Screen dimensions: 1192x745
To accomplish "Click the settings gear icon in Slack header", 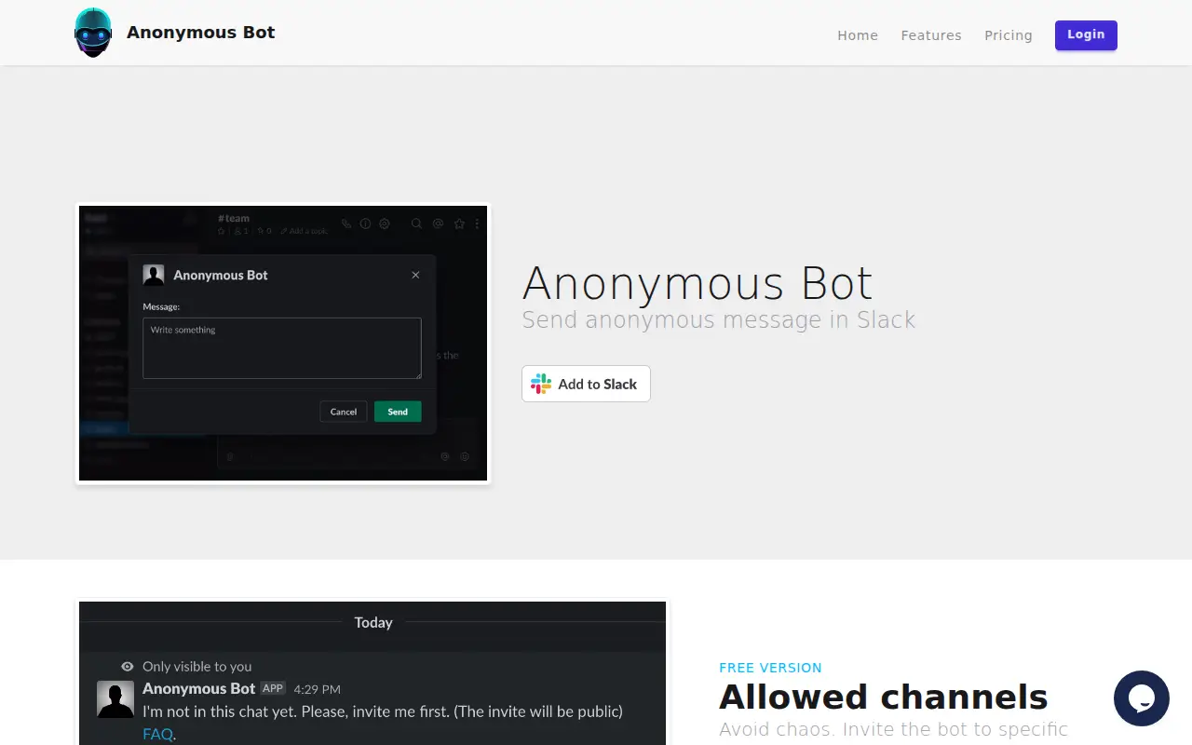I will 384,223.
